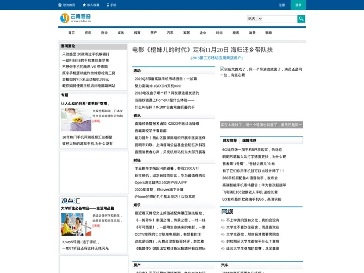Click the star icon beside 加入收藏

coord(84,5)
